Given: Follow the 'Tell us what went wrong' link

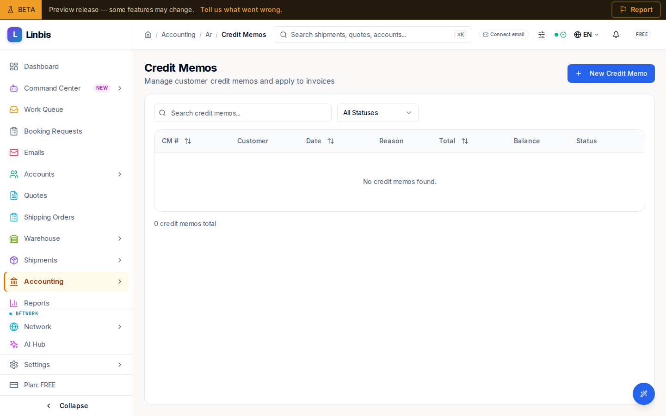Looking at the screenshot, I should (x=241, y=10).
